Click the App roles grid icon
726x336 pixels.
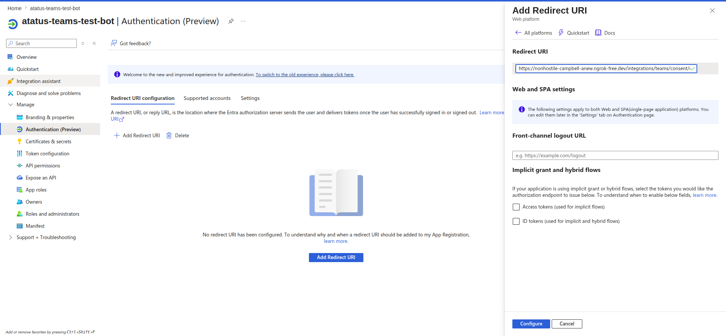point(20,190)
